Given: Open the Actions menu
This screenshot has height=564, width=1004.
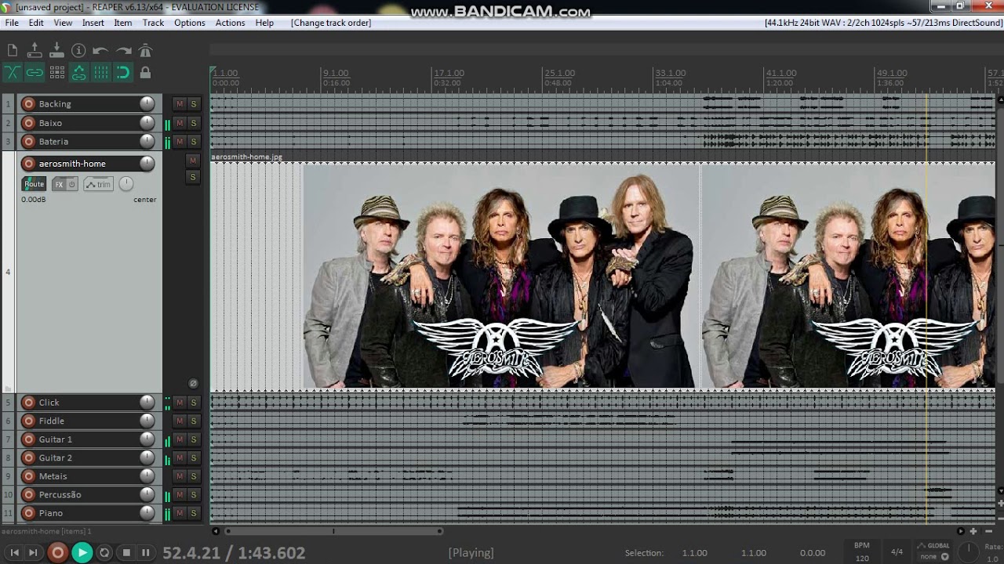Looking at the screenshot, I should [230, 23].
